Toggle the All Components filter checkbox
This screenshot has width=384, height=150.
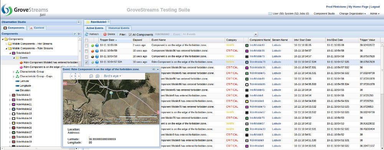point(130,35)
